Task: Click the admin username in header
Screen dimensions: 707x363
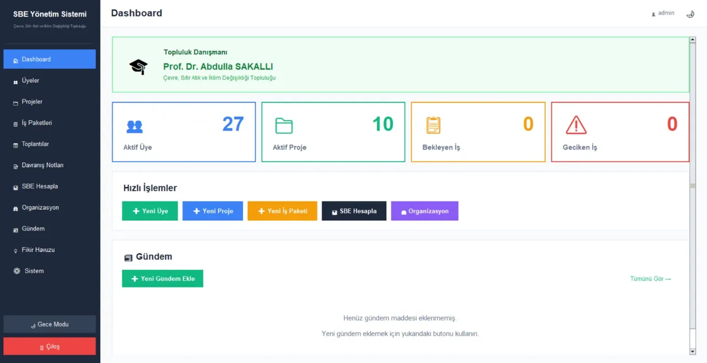Action: [666, 13]
